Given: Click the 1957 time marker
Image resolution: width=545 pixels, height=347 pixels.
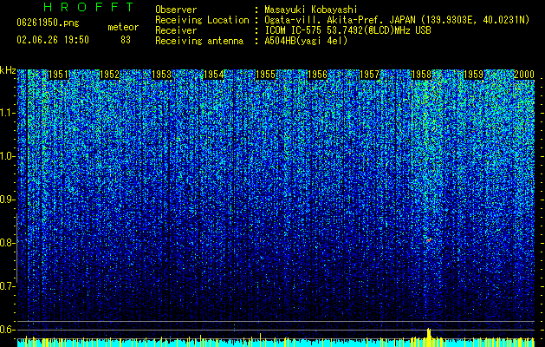Looking at the screenshot, I should coord(369,75).
